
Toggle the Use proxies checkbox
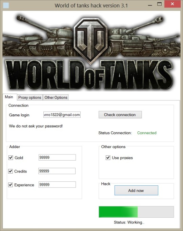click(x=108, y=158)
